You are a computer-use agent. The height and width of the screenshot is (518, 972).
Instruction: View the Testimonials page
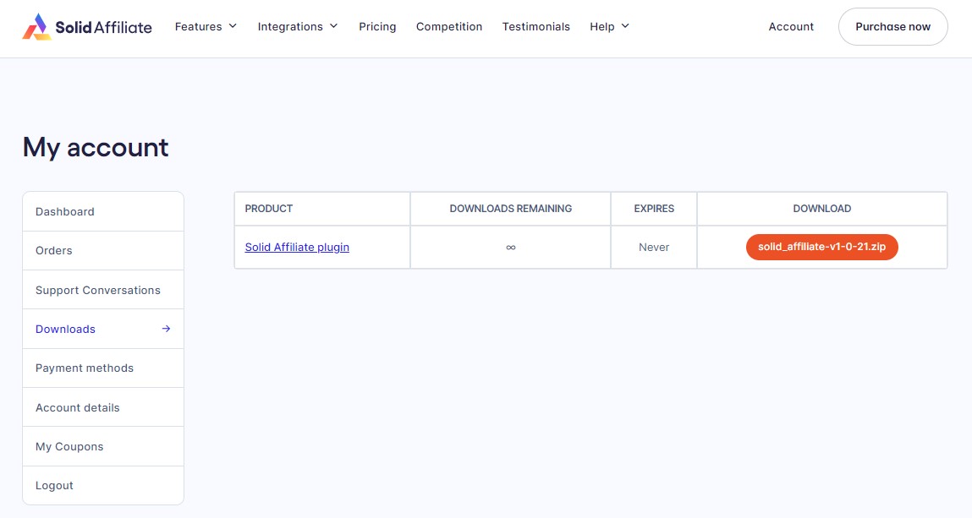(x=536, y=26)
